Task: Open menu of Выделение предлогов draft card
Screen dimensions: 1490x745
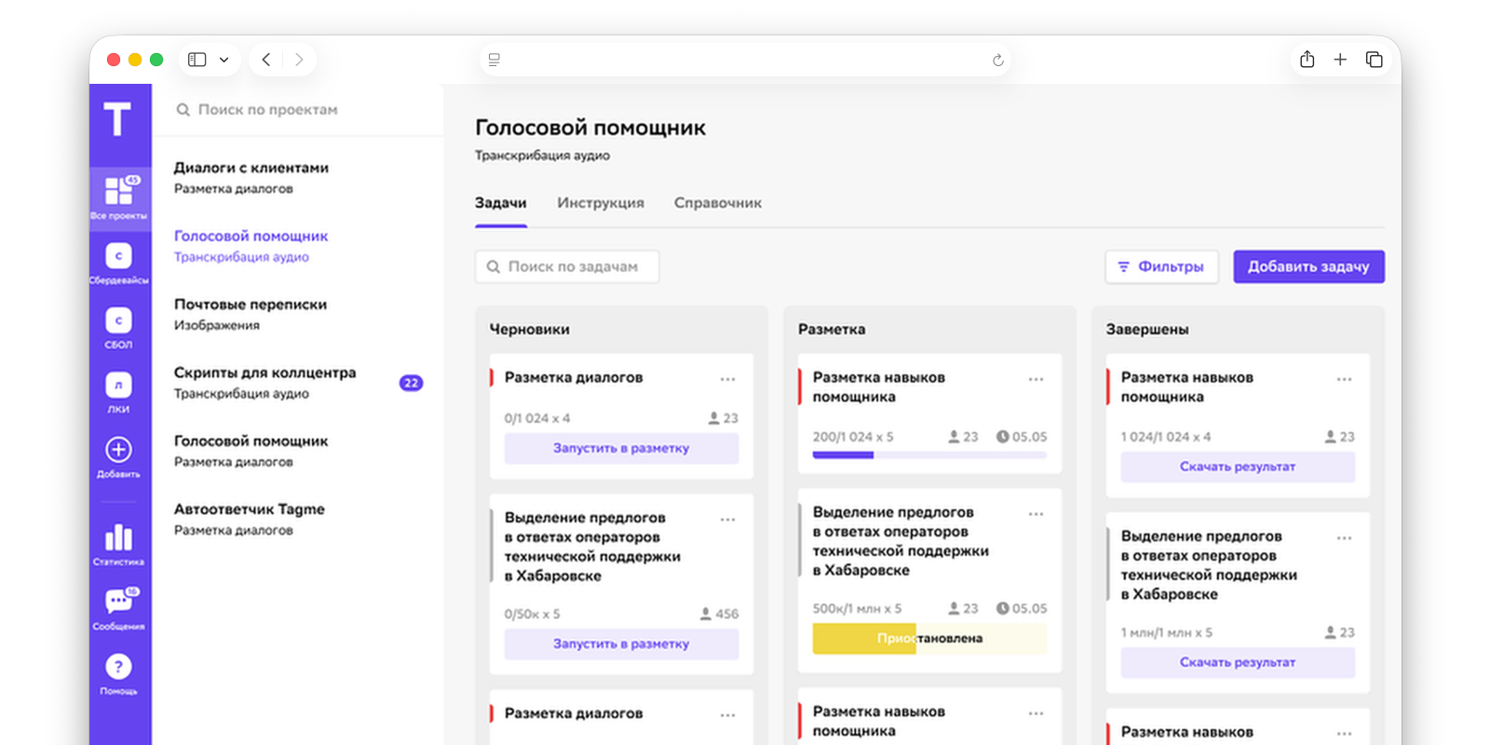Action: coord(727,519)
